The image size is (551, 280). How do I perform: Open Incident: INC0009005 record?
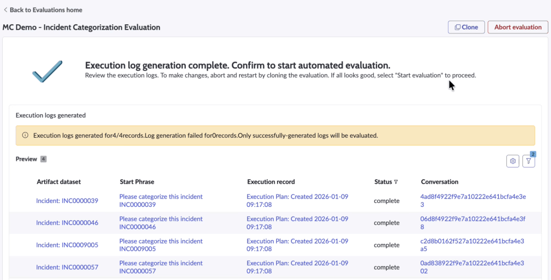pos(67,245)
